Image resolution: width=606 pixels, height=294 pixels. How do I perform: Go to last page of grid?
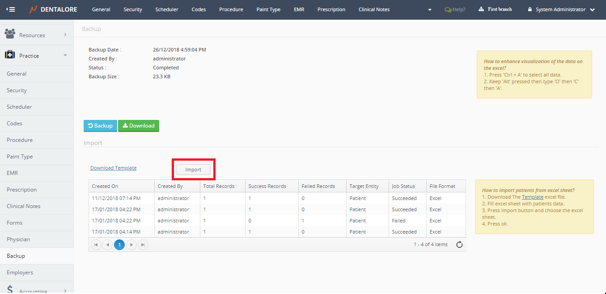tap(143, 245)
